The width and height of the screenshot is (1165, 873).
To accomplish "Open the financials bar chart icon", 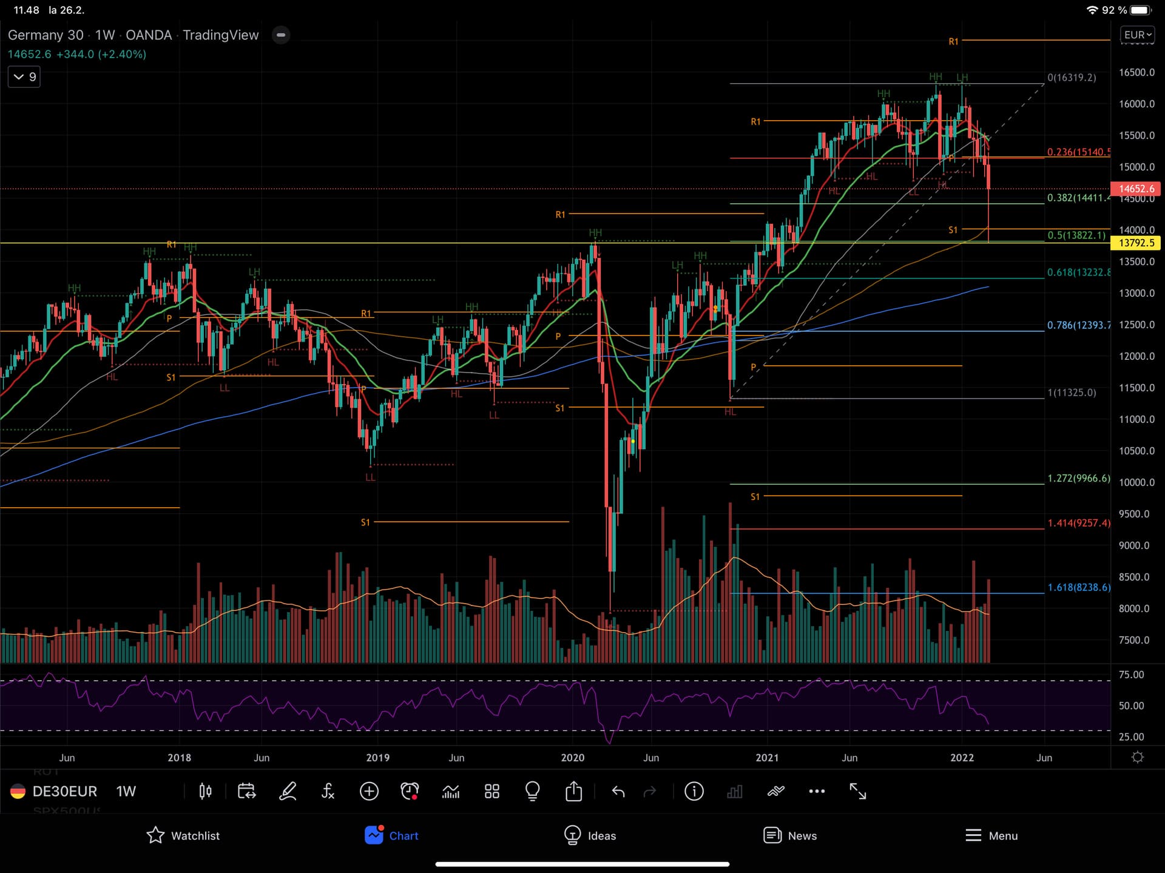I will 451,791.
